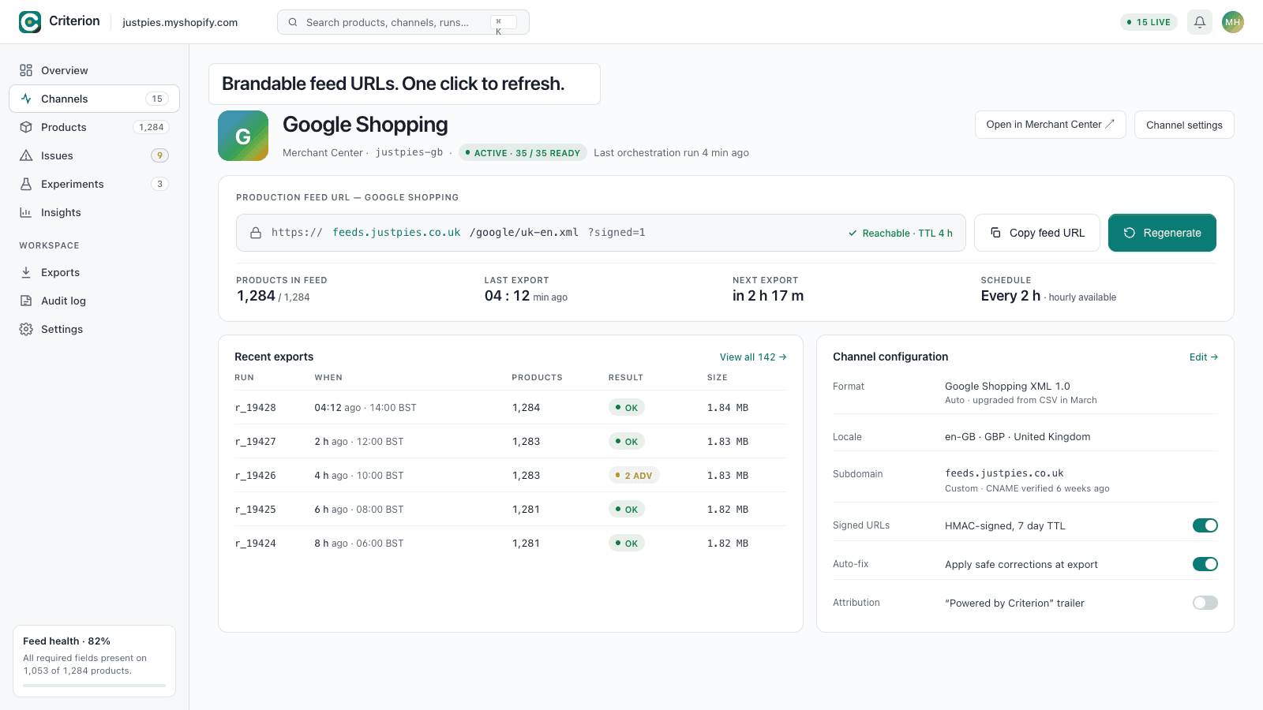This screenshot has width=1263, height=710.
Task: Click the 2 ADV result badge
Action: point(634,476)
